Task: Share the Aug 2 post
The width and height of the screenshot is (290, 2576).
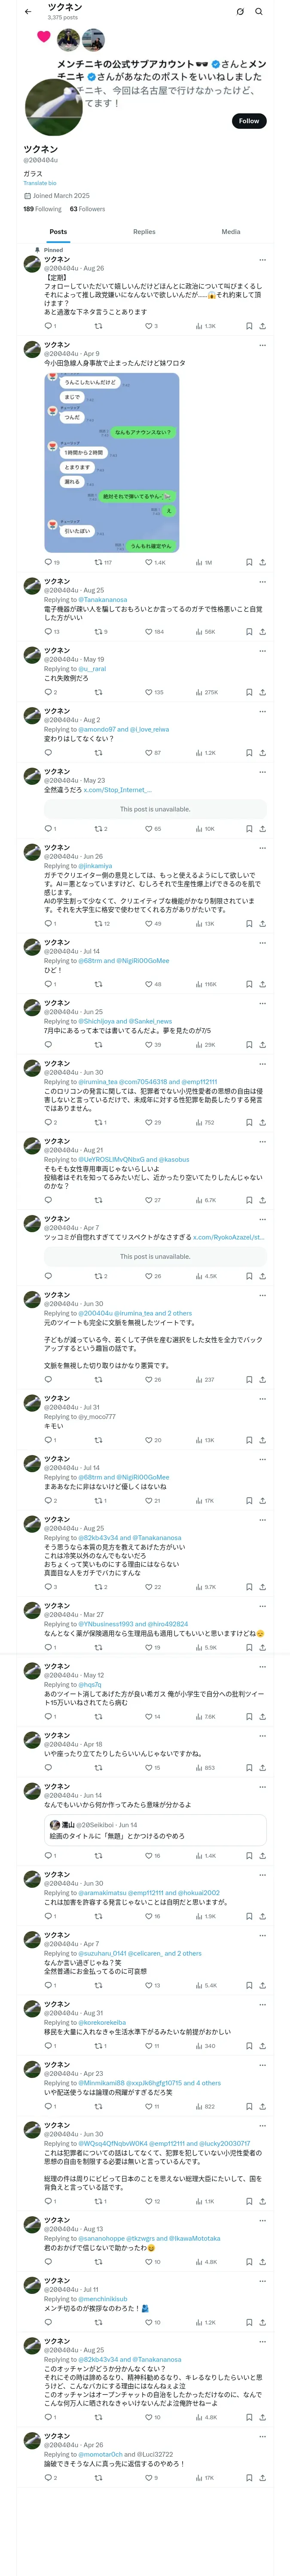Action: coord(262,753)
